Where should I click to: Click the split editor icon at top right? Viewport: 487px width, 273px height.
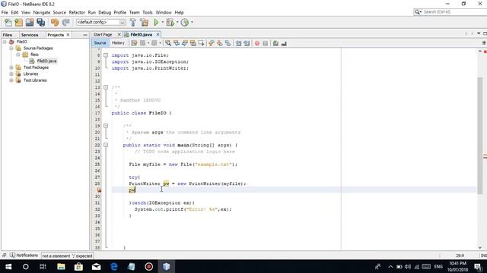pos(484,42)
